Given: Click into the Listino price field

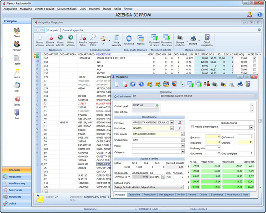Looking at the screenshot, I should pos(122,167).
